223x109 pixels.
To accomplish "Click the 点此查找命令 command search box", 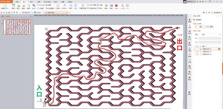I will tap(217, 13).
